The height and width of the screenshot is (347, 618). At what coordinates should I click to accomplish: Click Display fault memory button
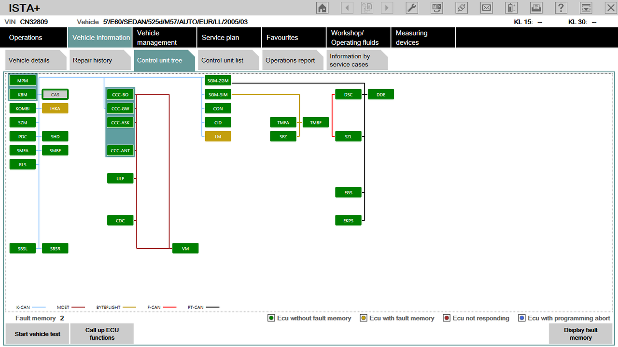coord(580,334)
